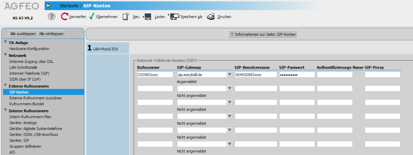Click the yellow back arrow icon
Image resolution: width=413 pixels, height=155 pixels.
pyautogui.click(x=48, y=6)
